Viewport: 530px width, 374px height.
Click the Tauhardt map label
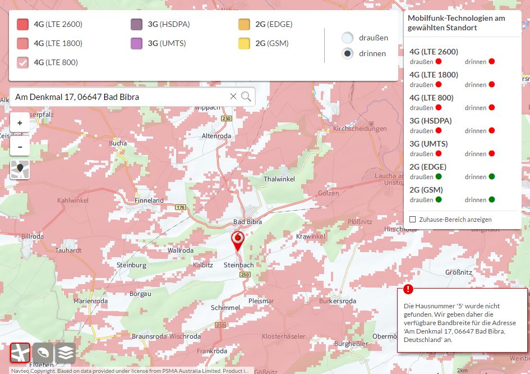coord(68,250)
